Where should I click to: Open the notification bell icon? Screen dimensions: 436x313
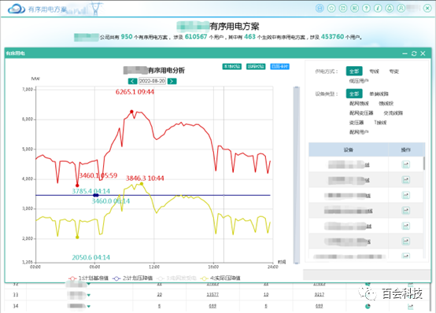pyautogui.click(x=390, y=9)
